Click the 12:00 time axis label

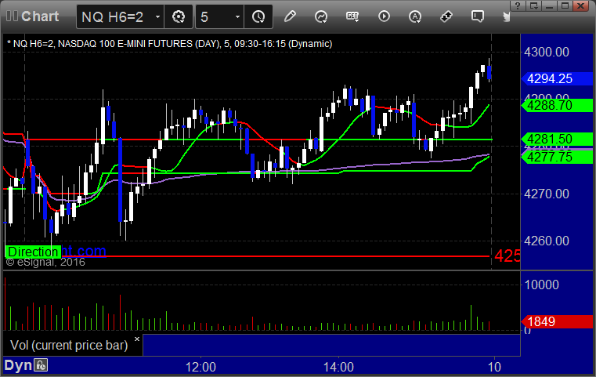[200, 367]
